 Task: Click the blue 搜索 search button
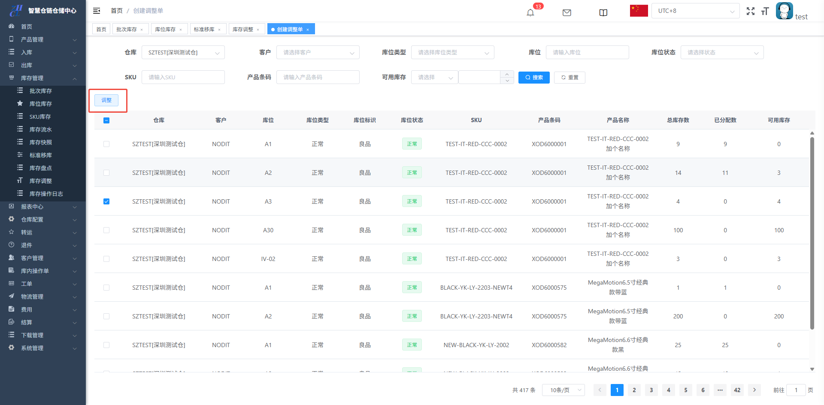click(534, 78)
